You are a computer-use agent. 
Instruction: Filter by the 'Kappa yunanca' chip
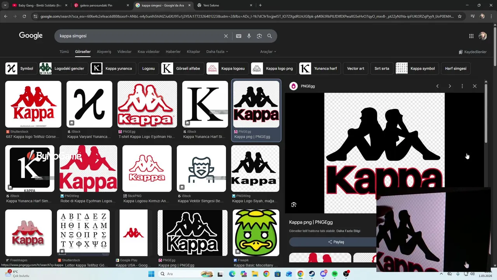[x=113, y=68]
